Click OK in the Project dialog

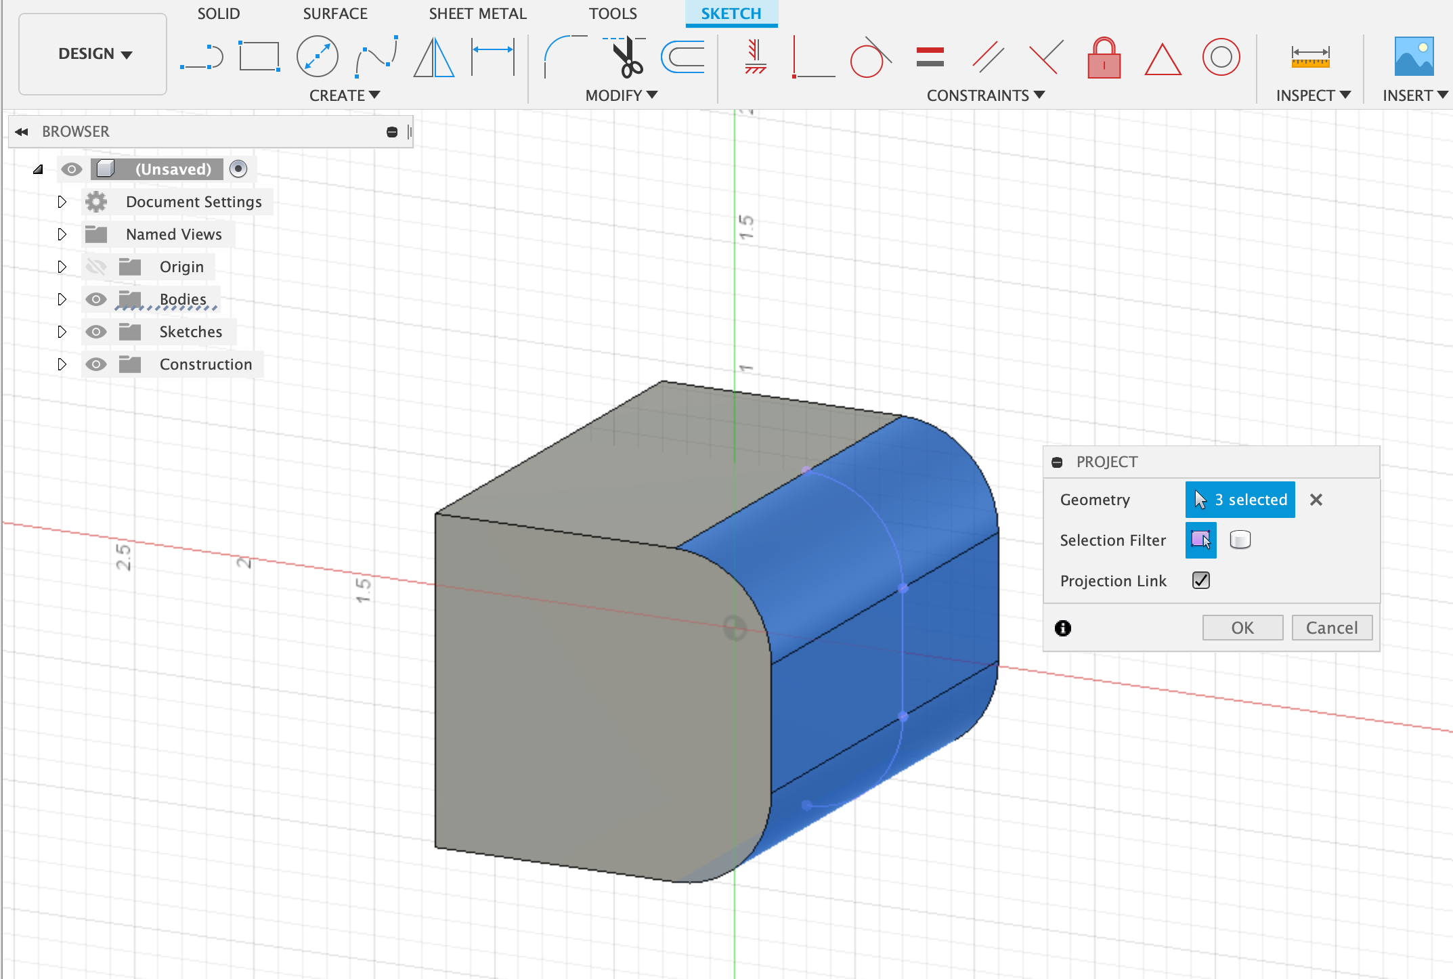(1242, 628)
